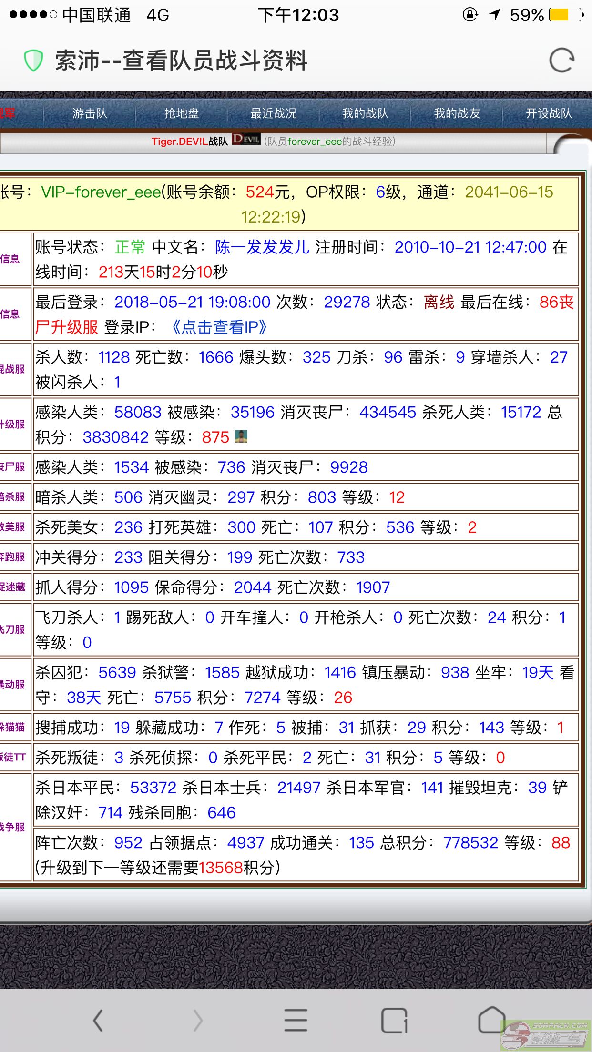Tap 死亡数 value 1666
The image size is (592, 1052).
[x=216, y=357]
